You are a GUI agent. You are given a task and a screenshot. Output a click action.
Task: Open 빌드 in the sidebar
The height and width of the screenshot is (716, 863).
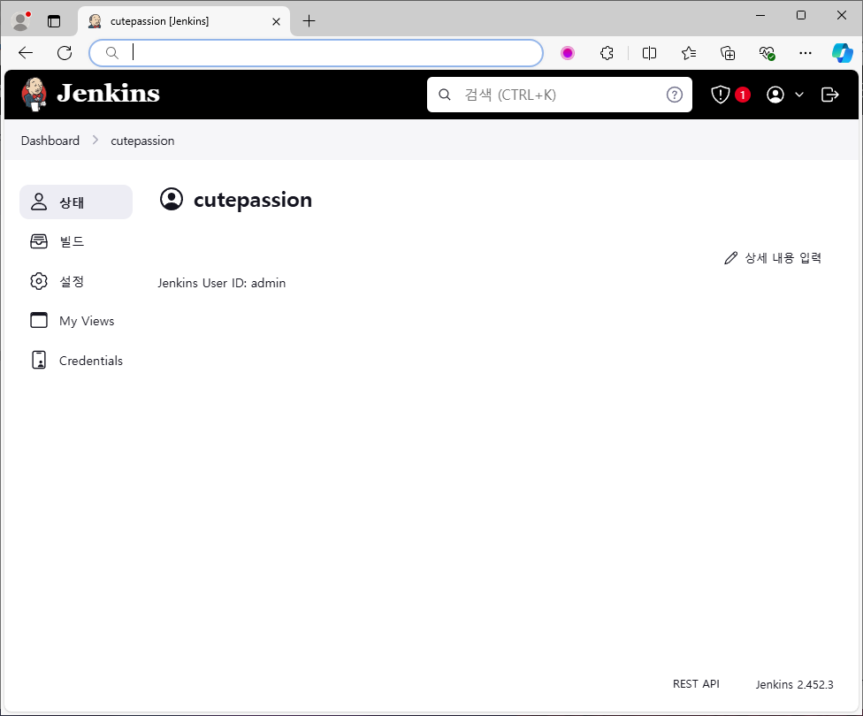(x=76, y=241)
